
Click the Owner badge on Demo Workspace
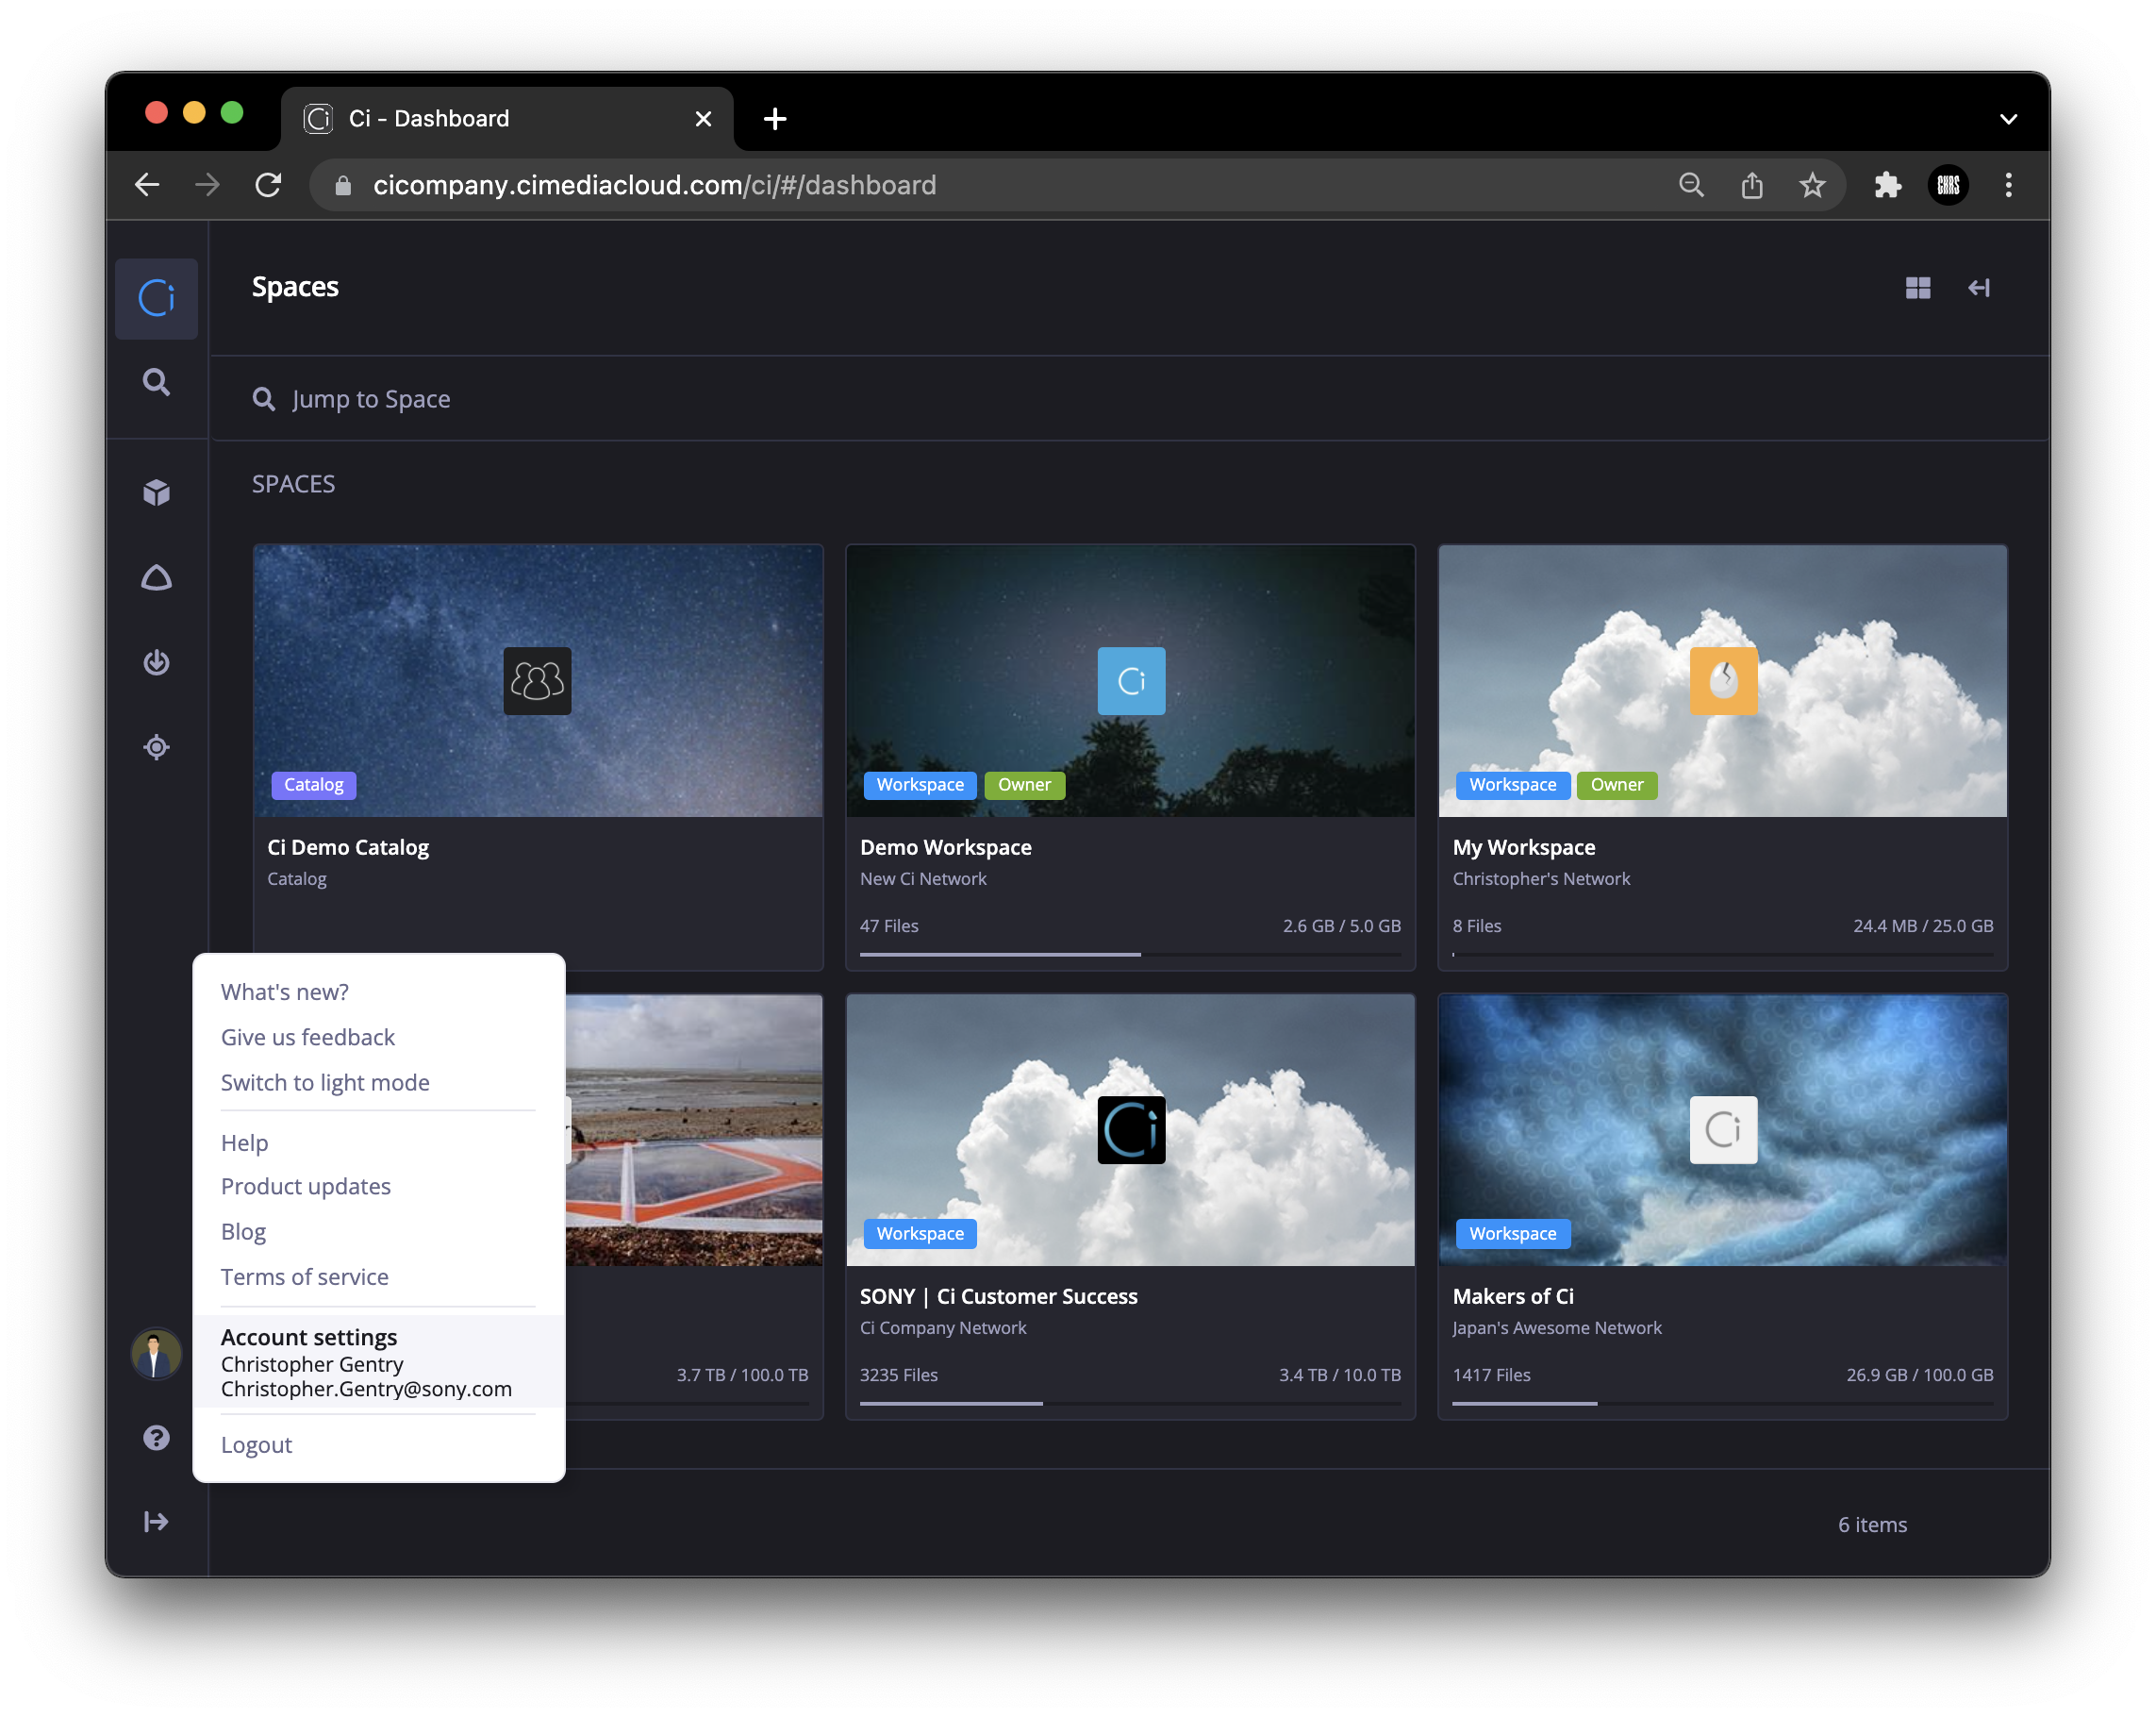(1024, 785)
